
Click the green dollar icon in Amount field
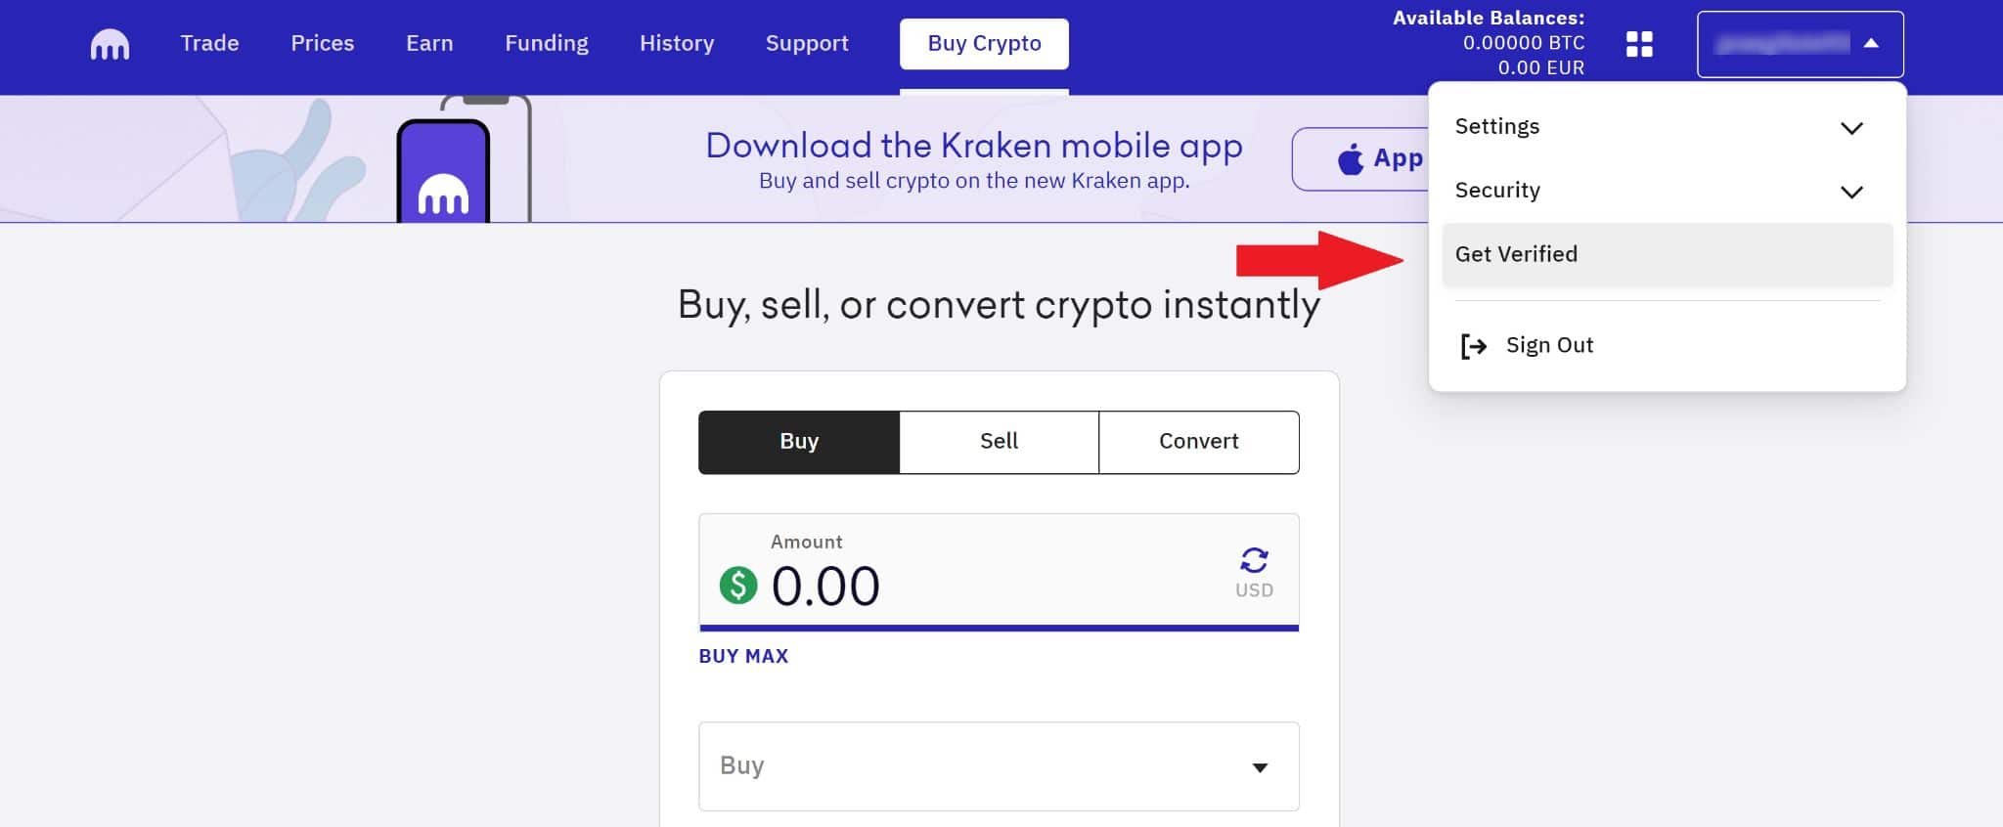[738, 586]
